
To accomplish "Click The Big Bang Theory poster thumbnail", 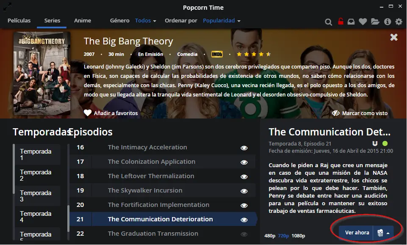I will tap(42, 73).
